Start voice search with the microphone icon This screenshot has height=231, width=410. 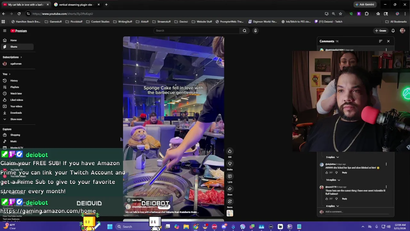click(255, 30)
